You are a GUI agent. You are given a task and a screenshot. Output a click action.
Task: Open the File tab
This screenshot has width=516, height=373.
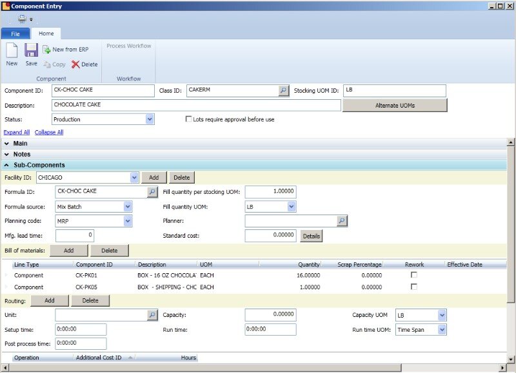[15, 33]
